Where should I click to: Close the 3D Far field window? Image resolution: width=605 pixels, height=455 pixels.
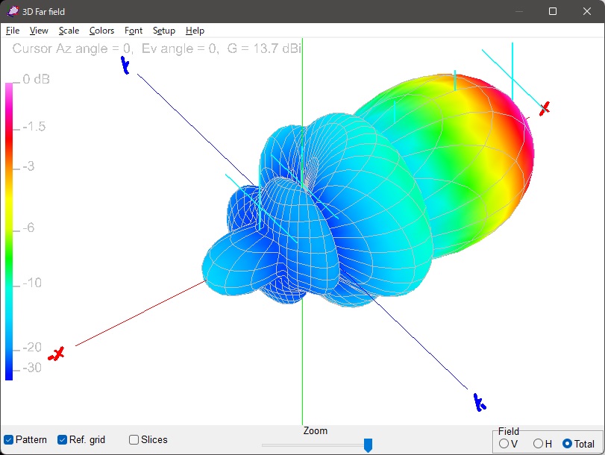tap(586, 11)
